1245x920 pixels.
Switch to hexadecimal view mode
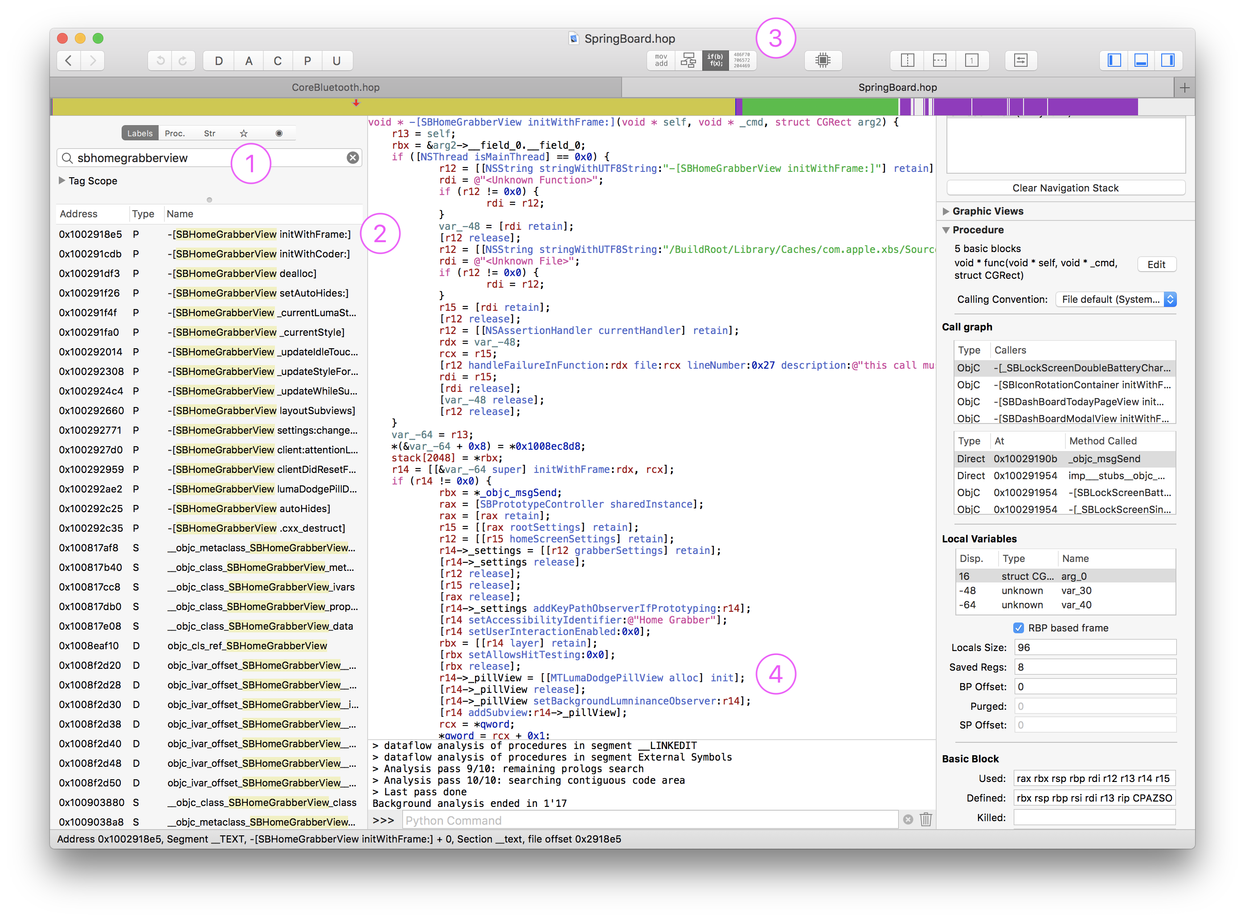click(742, 60)
